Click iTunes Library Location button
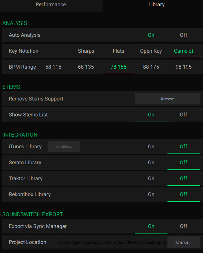 click(64, 147)
